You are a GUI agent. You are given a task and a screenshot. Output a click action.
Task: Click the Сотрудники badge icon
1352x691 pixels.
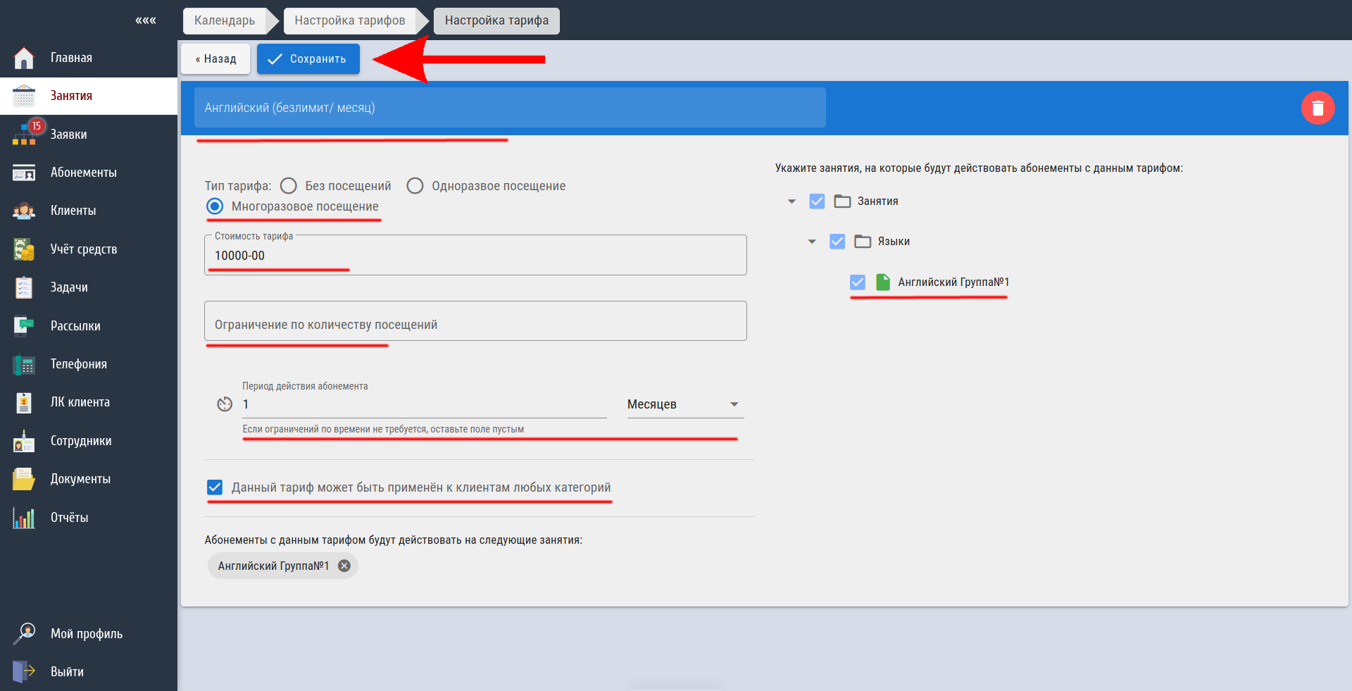pyautogui.click(x=24, y=441)
